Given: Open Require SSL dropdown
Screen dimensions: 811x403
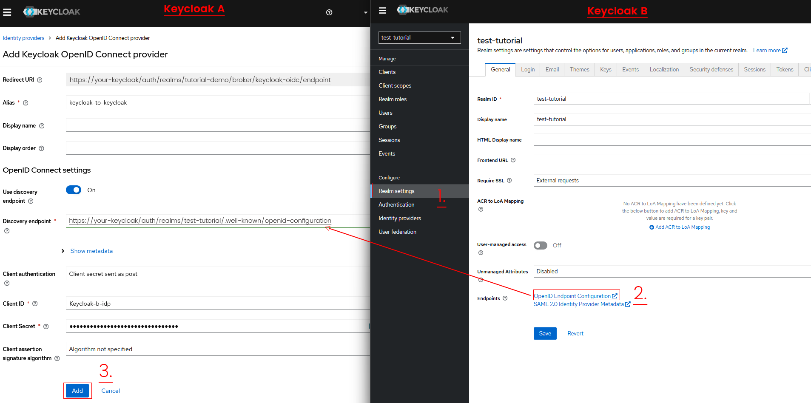Looking at the screenshot, I should (x=672, y=180).
